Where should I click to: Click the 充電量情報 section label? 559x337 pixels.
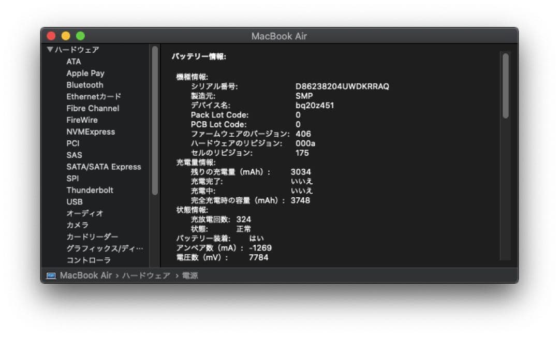click(196, 163)
